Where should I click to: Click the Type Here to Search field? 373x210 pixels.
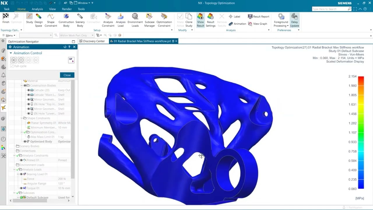click(x=332, y=9)
